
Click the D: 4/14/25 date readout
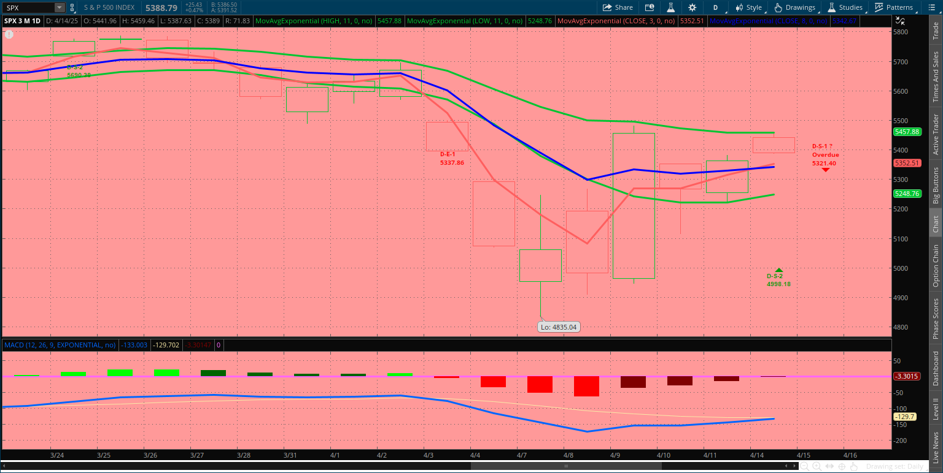point(63,21)
